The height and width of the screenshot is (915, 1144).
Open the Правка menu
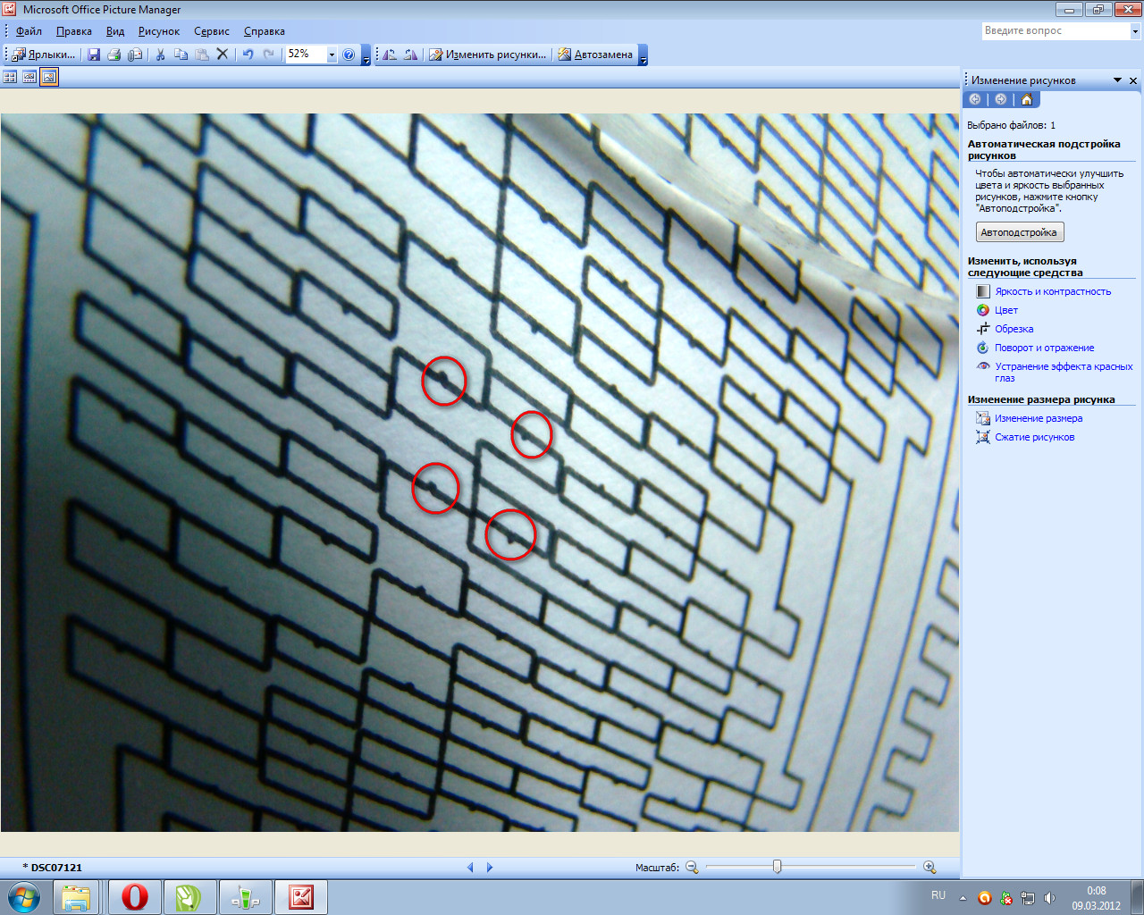pyautogui.click(x=73, y=31)
